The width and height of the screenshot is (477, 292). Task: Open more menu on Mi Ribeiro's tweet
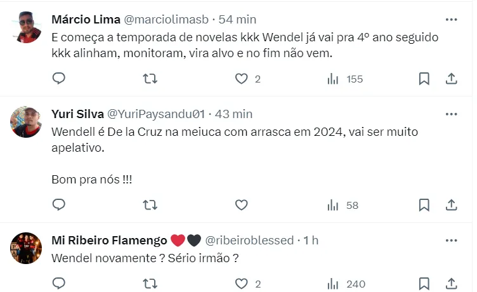[451, 241]
